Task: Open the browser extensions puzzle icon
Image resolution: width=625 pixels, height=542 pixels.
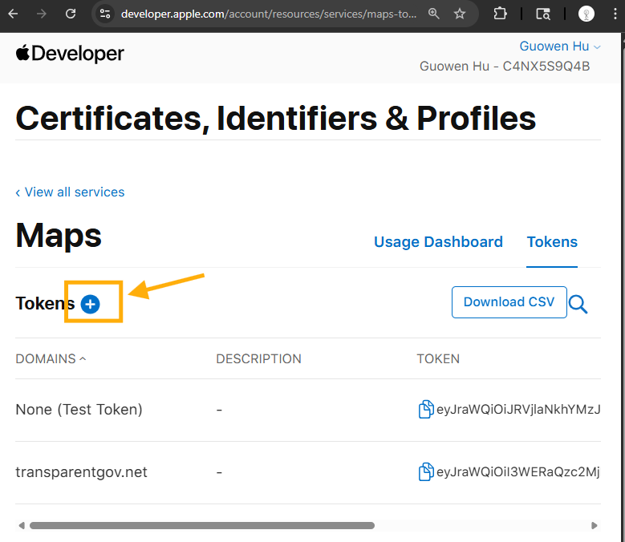Action: 500,14
